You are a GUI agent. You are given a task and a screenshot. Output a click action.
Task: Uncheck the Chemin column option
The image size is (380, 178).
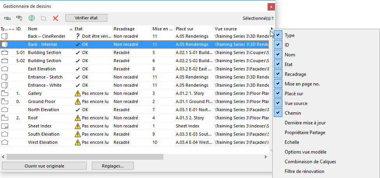tap(278, 113)
